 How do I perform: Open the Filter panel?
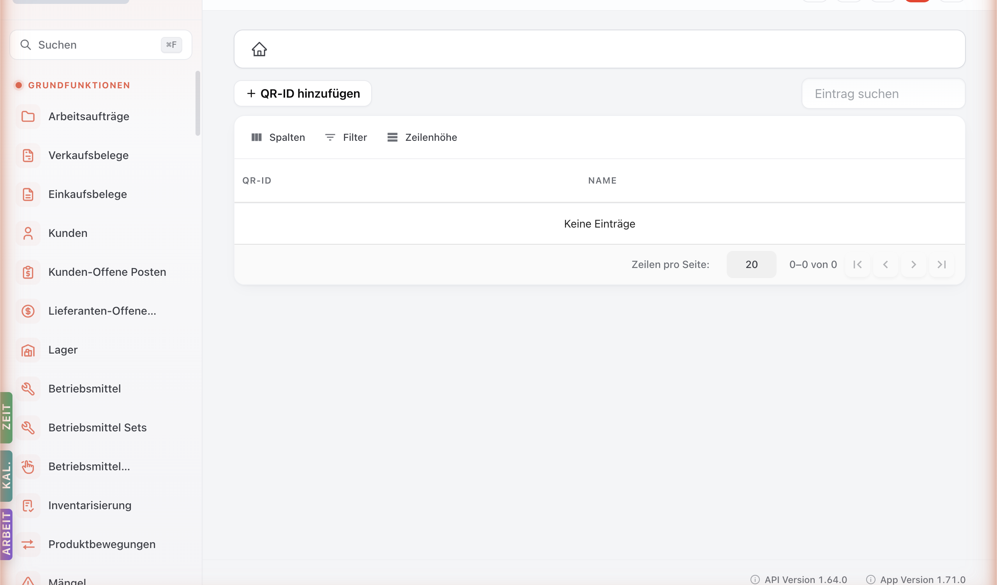346,137
